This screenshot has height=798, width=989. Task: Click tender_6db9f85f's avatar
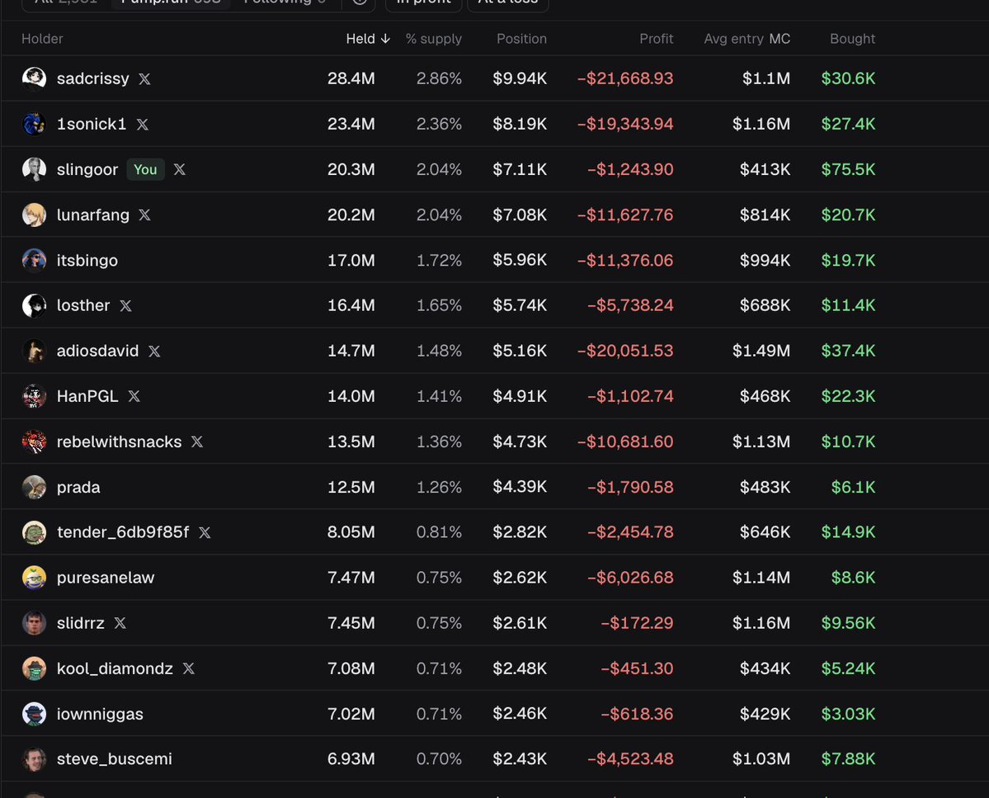coord(34,532)
